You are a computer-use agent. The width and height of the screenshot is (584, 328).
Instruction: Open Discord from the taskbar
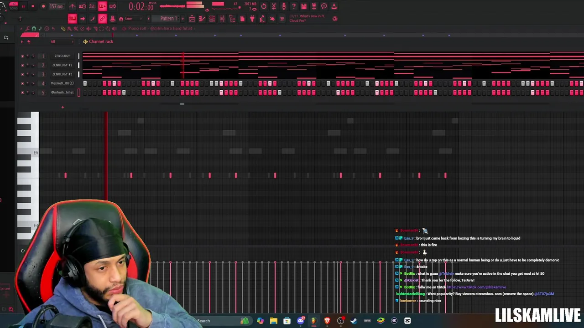point(300,321)
